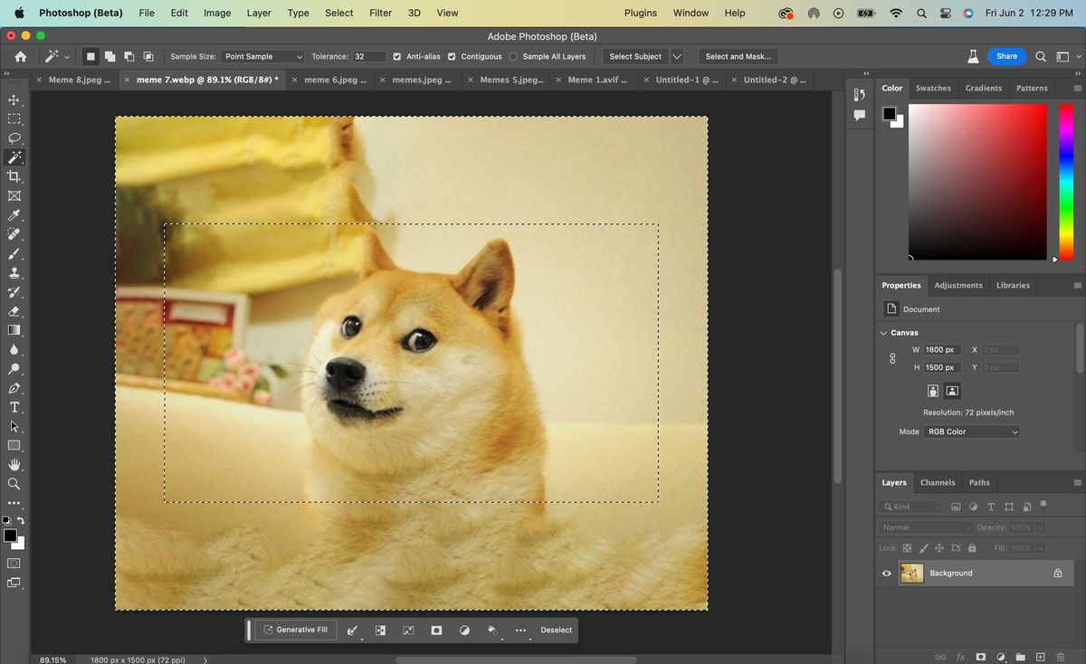Image resolution: width=1086 pixels, height=664 pixels.
Task: Open the Sample Size dropdown
Action: coord(263,56)
